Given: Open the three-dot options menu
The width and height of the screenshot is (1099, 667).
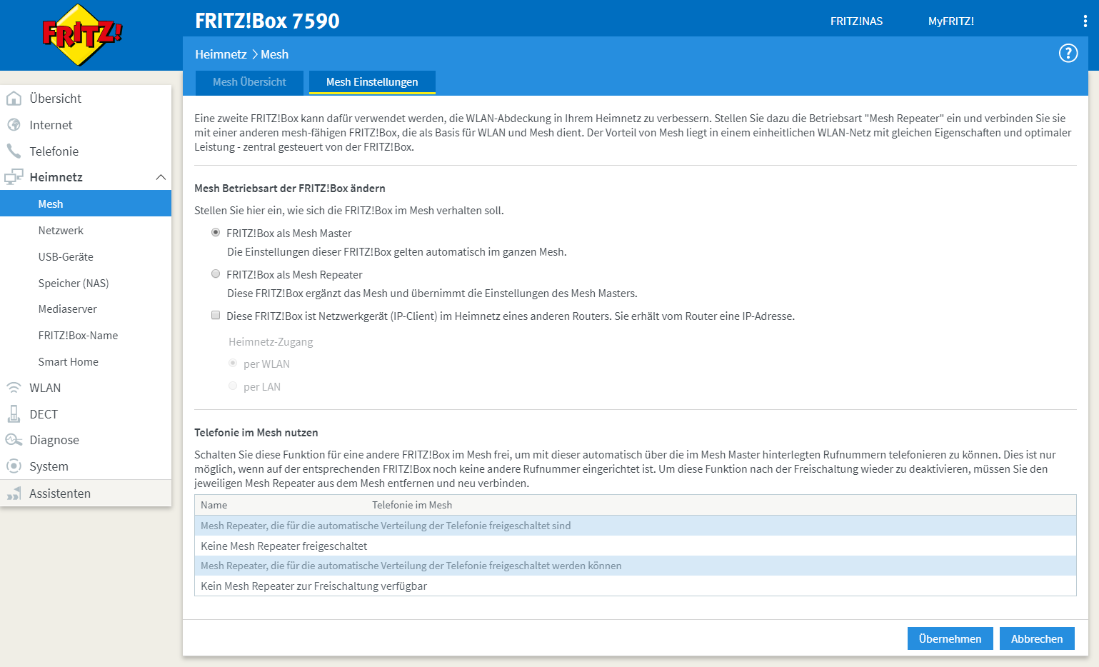Looking at the screenshot, I should pos(1085,21).
